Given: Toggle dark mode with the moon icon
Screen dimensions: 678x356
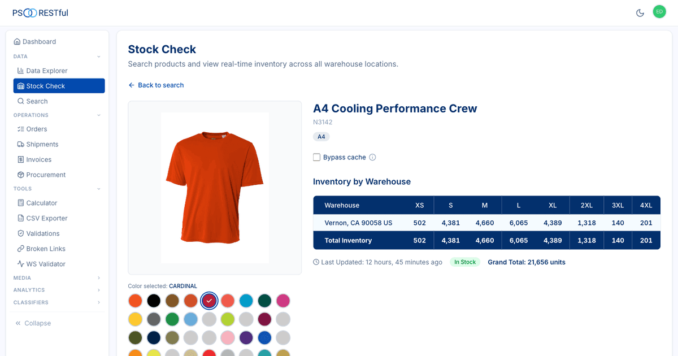Looking at the screenshot, I should point(640,11).
